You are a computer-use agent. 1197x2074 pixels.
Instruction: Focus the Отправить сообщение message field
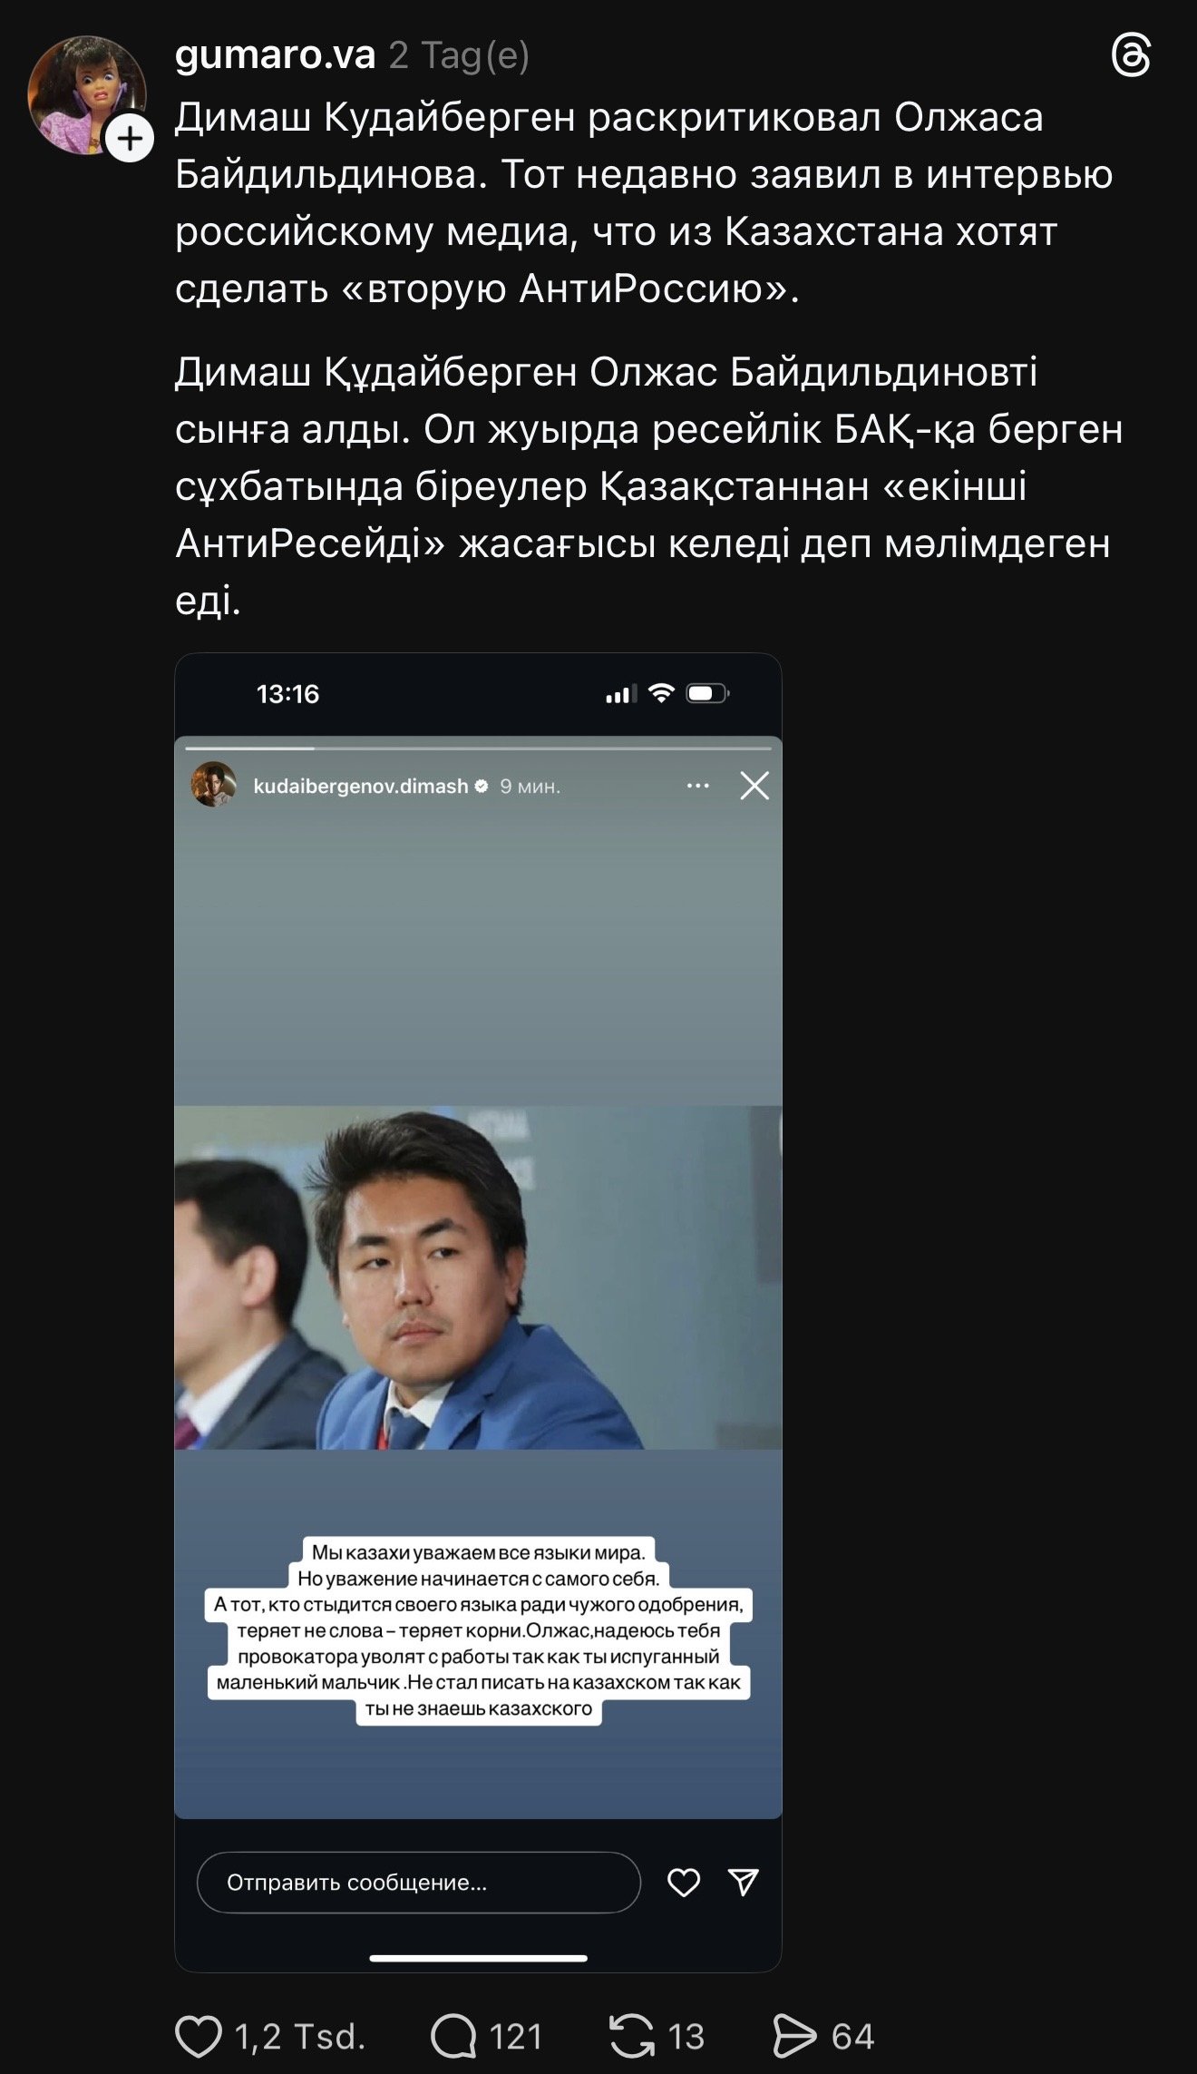click(419, 1883)
